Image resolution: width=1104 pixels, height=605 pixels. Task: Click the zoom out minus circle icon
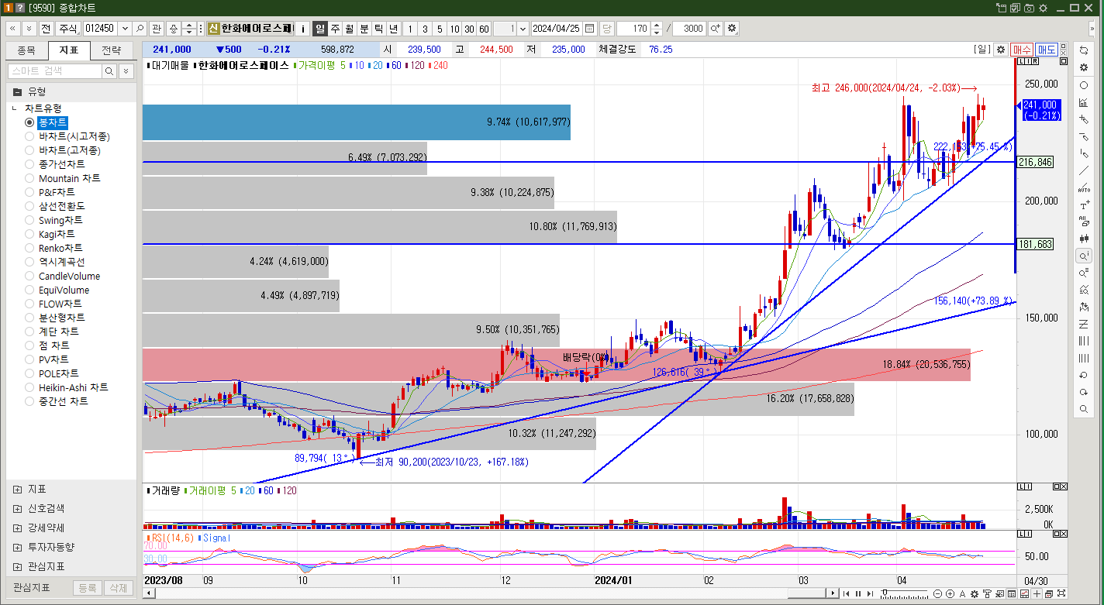(x=938, y=594)
